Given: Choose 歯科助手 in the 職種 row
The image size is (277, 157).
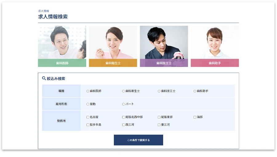Looking at the screenshot, I should tap(195, 91).
